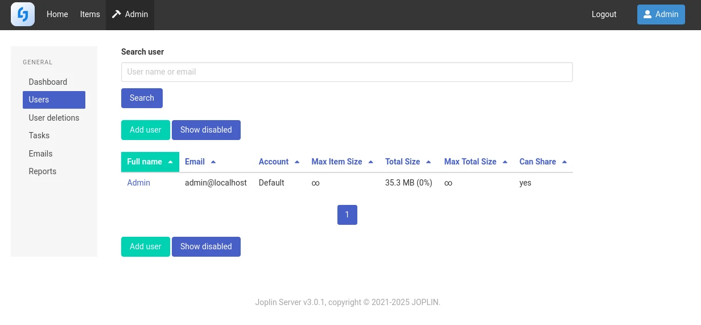The image size is (701, 325).
Task: Open Items in the top navigation
Action: (90, 14)
